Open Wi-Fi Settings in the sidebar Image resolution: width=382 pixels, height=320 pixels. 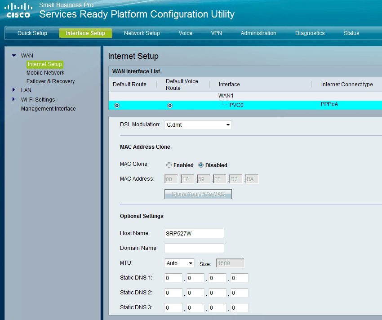[x=38, y=100]
